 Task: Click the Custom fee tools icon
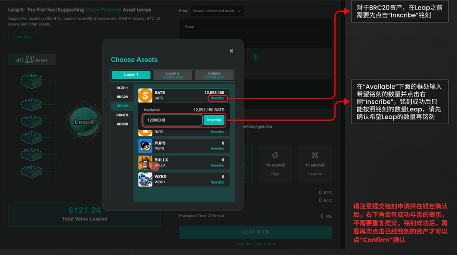[x=315, y=155]
